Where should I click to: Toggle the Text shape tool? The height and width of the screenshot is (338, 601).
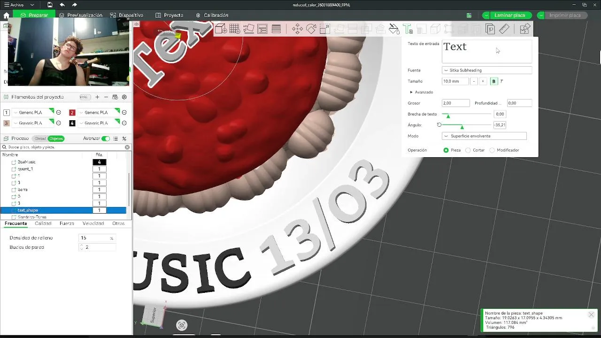click(x=408, y=29)
